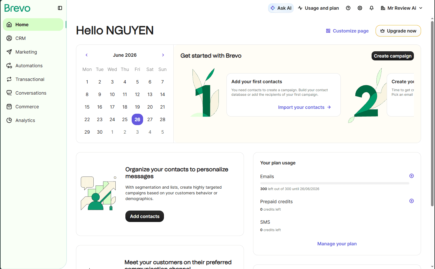435x269 pixels.
Task: Click the Import your contacts link
Action: (304, 107)
